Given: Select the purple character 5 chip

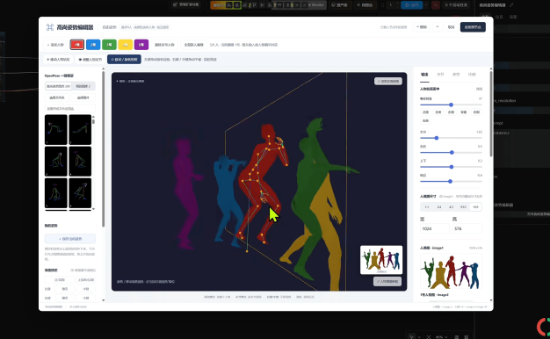Looking at the screenshot, I should (141, 45).
